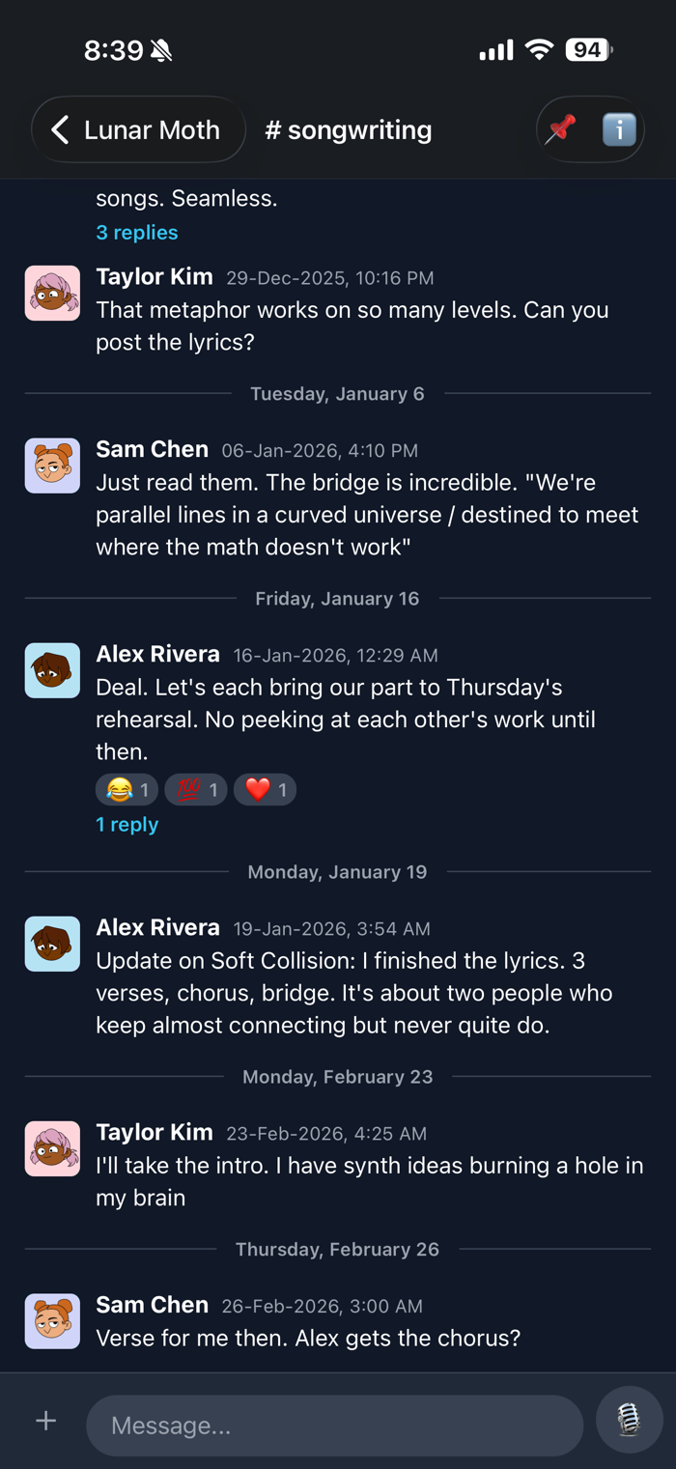Tap Alex Rivera's name on January 16 message
The width and height of the screenshot is (676, 1469).
(157, 654)
